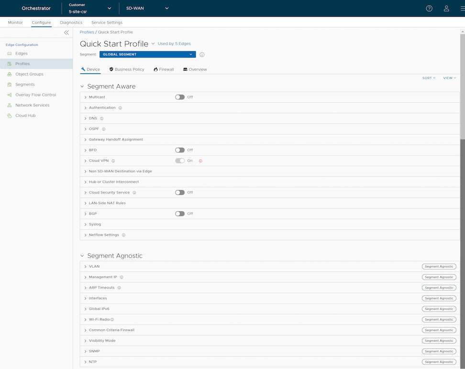The image size is (465, 369).
Task: Click the info icon next to OSPF
Action: (x=104, y=129)
